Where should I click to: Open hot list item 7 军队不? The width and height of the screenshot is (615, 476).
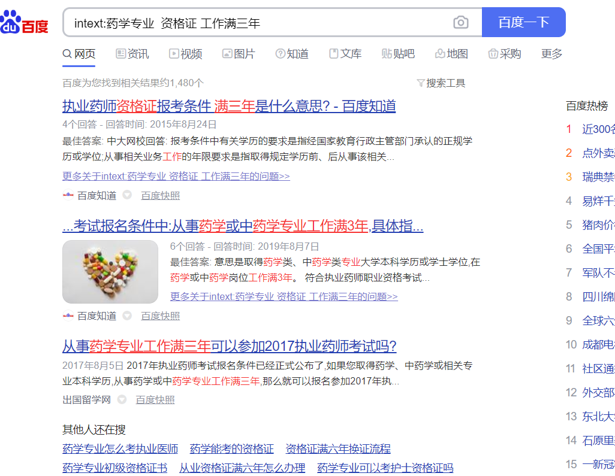599,272
